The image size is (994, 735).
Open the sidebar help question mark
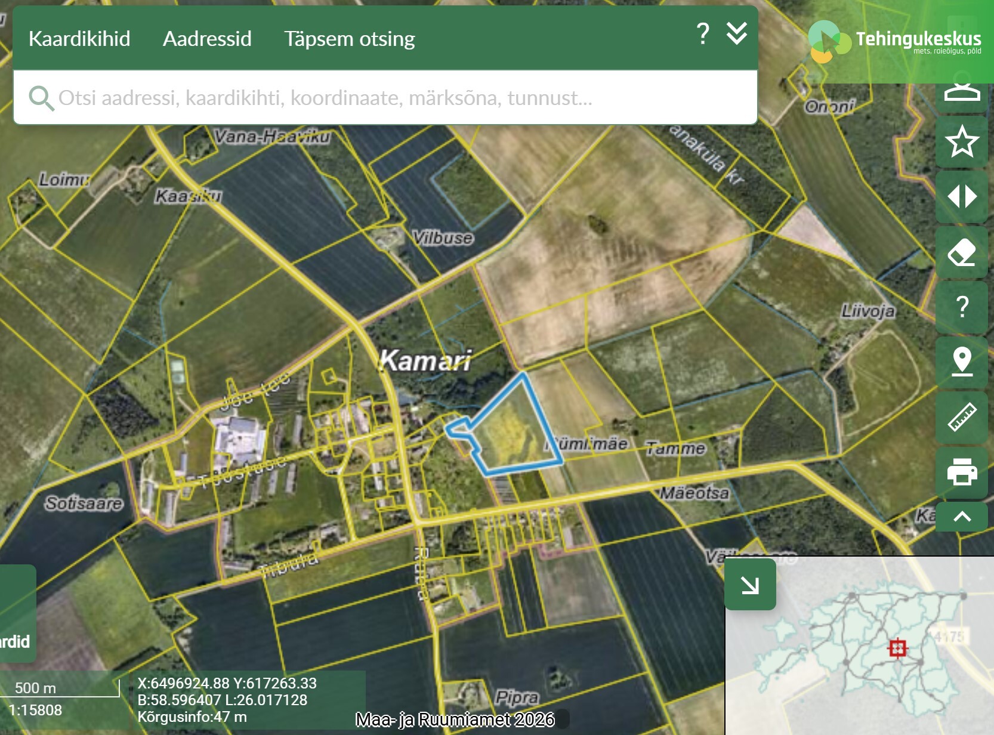[962, 307]
